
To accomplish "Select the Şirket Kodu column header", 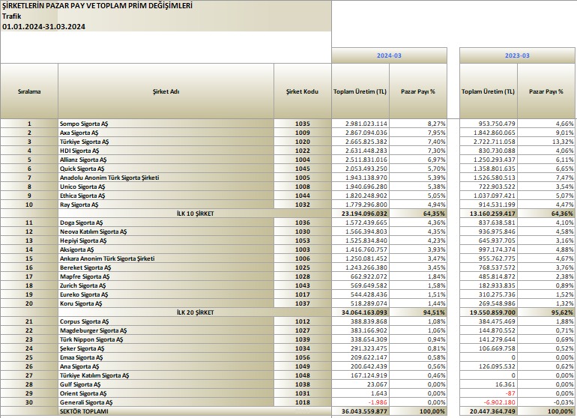I will point(303,91).
